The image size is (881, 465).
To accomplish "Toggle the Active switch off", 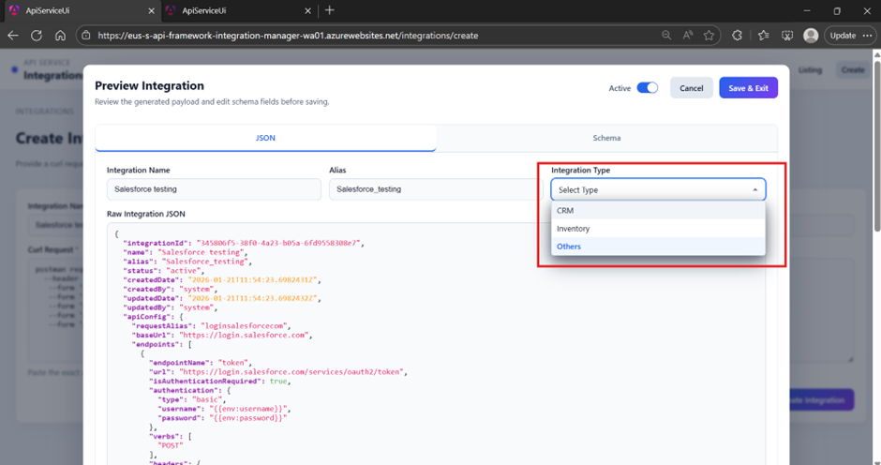I will pos(648,88).
